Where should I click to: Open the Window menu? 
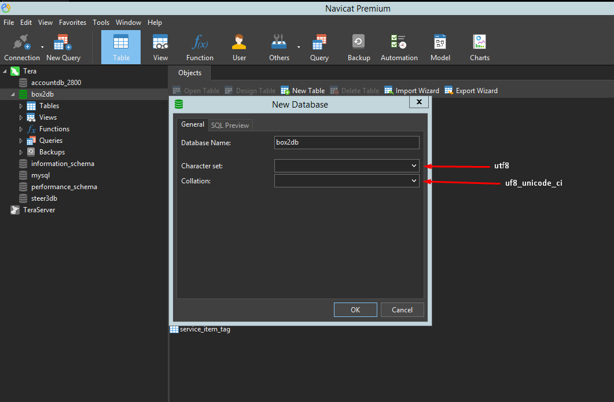128,23
